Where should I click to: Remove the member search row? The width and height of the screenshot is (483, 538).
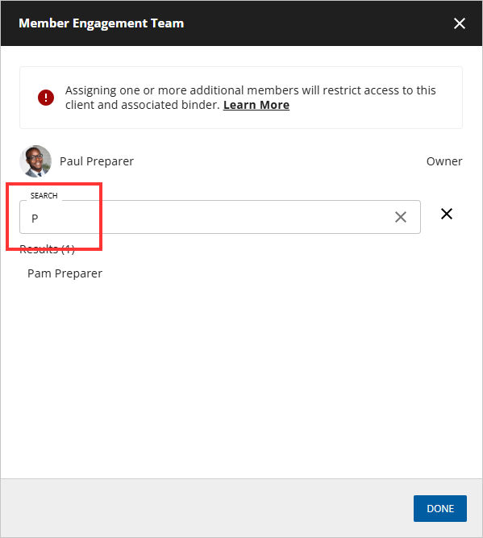click(446, 214)
